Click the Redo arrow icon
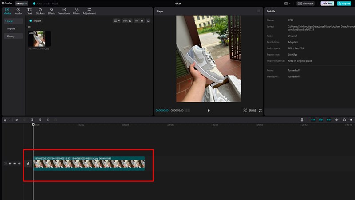 click(24, 120)
